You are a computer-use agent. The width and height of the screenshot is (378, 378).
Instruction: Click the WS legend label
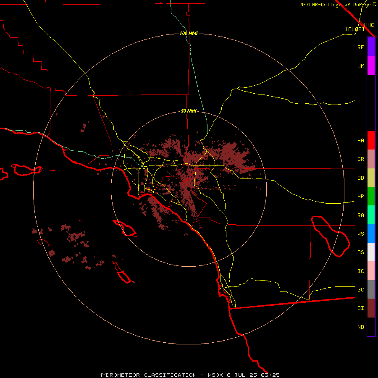pyautogui.click(x=360, y=234)
